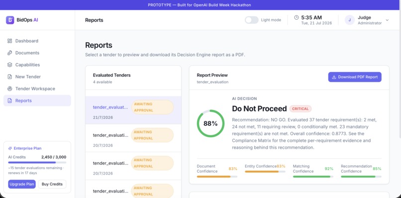This screenshot has height=198, width=401.
Task: Click the BidOps AI logo icon
Action: pos(10,20)
